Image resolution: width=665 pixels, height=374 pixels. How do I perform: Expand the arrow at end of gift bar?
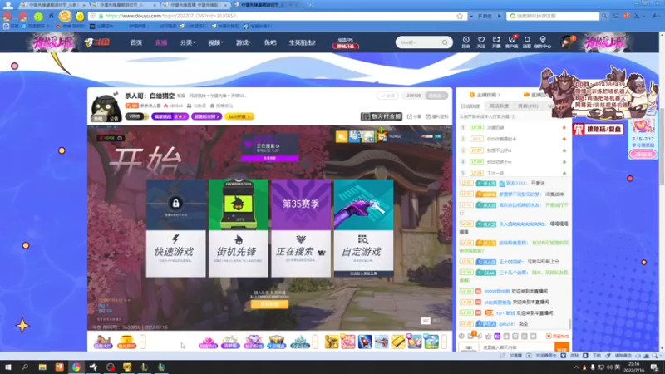pos(444,342)
